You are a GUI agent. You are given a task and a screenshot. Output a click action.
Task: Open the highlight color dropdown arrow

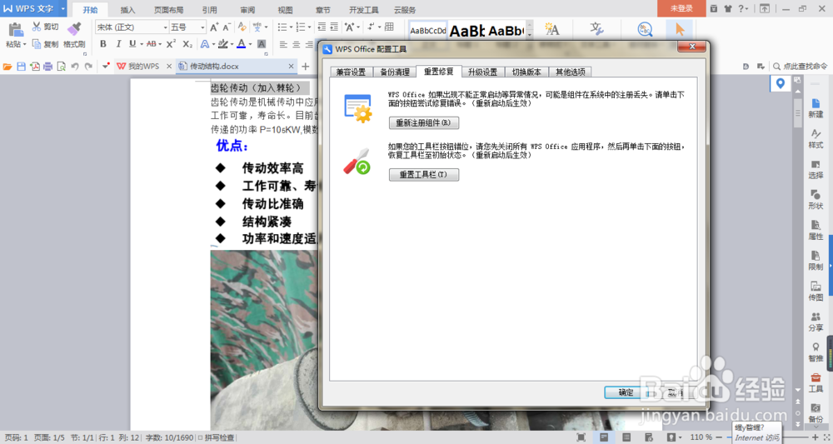(x=232, y=45)
